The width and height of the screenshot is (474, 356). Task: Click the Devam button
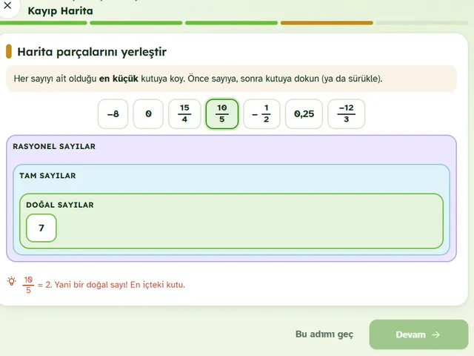tap(418, 334)
